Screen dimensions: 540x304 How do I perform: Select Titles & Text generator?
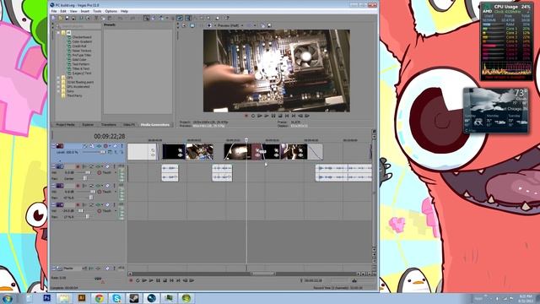click(81, 68)
